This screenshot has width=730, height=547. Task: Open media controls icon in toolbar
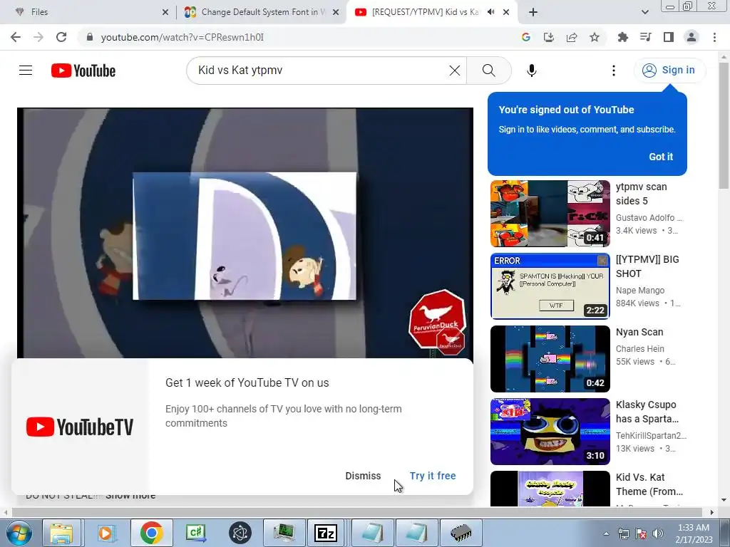tap(645, 37)
